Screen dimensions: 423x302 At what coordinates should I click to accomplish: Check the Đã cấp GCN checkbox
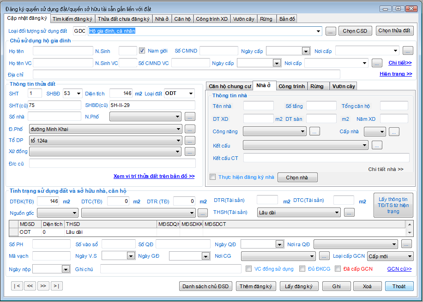click(338, 269)
